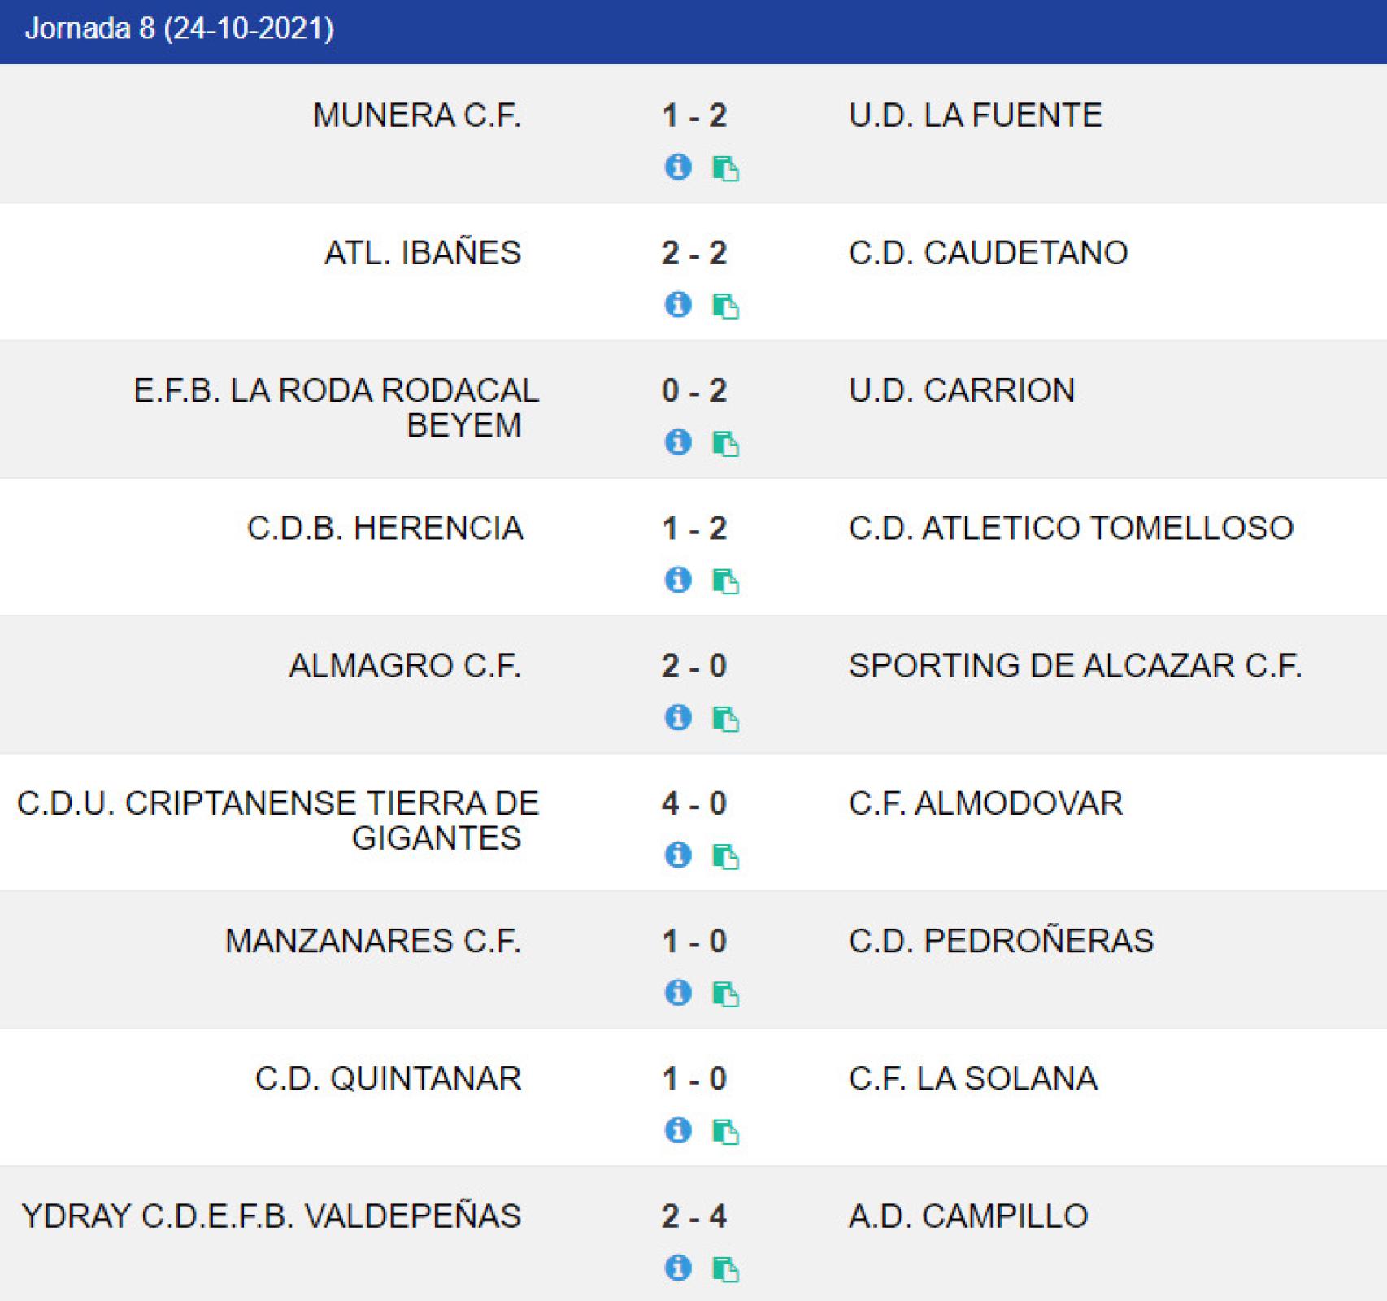Open match report icon for Munera vs La Fuente
The height and width of the screenshot is (1301, 1387).
click(725, 168)
